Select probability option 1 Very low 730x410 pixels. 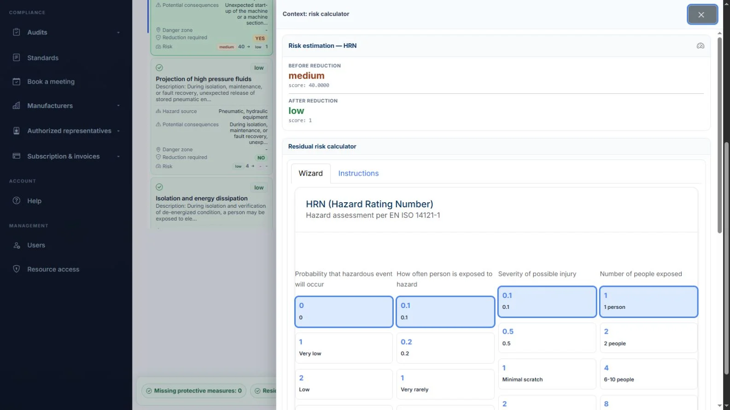[x=344, y=348]
